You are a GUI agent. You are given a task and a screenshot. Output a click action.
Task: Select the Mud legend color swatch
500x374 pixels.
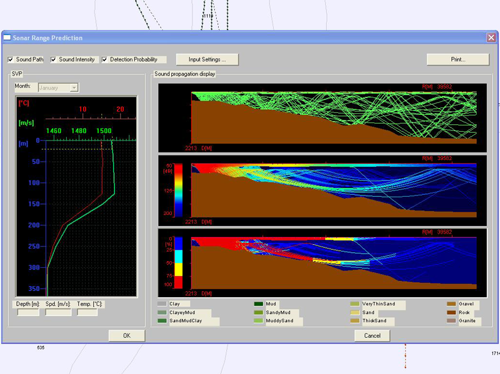pyautogui.click(x=258, y=304)
